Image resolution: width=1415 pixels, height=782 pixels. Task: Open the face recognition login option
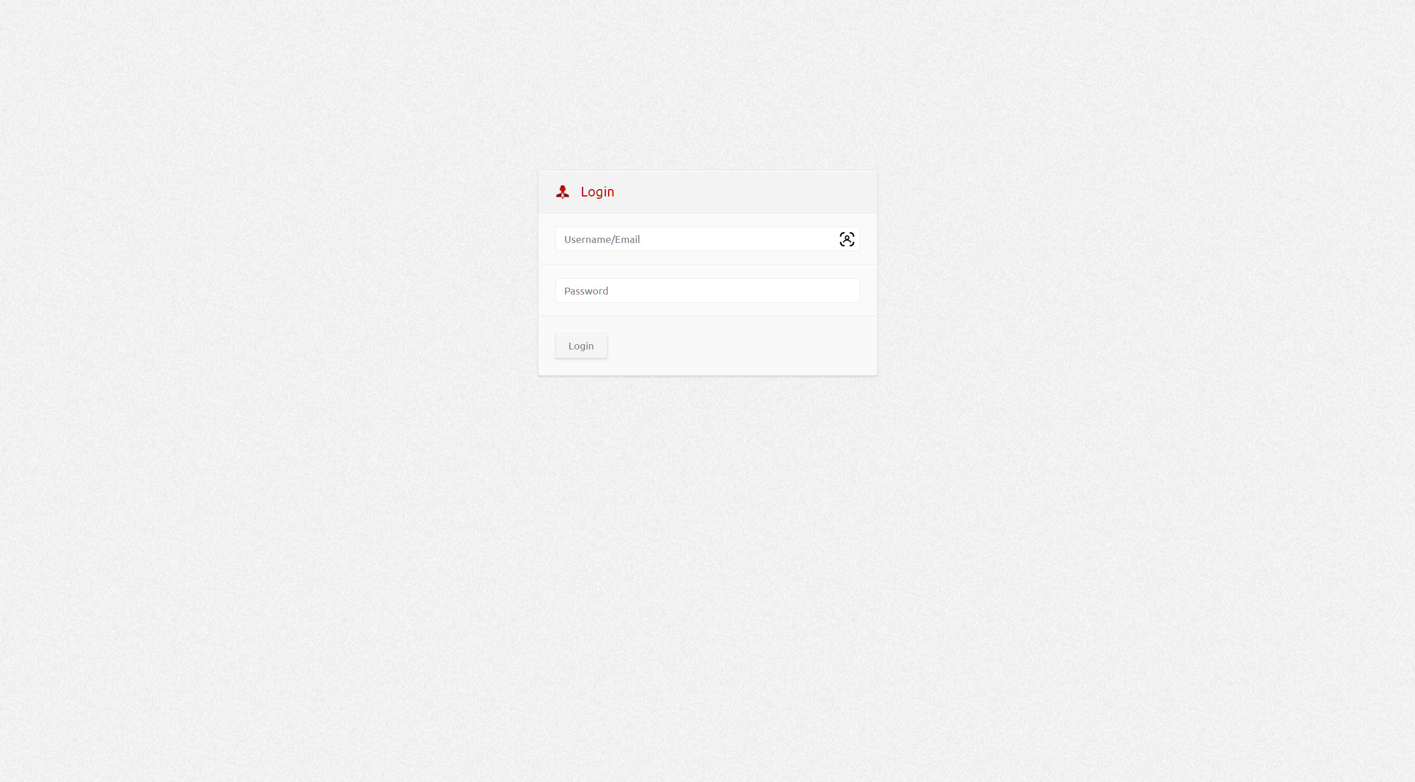point(847,239)
